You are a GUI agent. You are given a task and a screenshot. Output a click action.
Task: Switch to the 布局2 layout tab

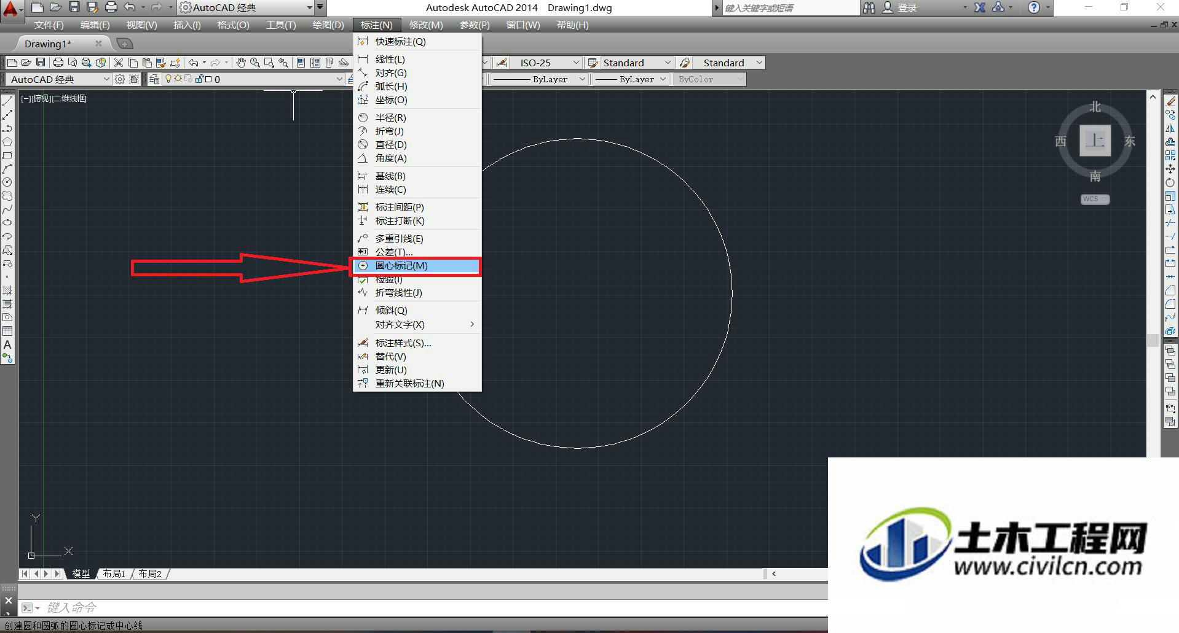pyautogui.click(x=150, y=573)
